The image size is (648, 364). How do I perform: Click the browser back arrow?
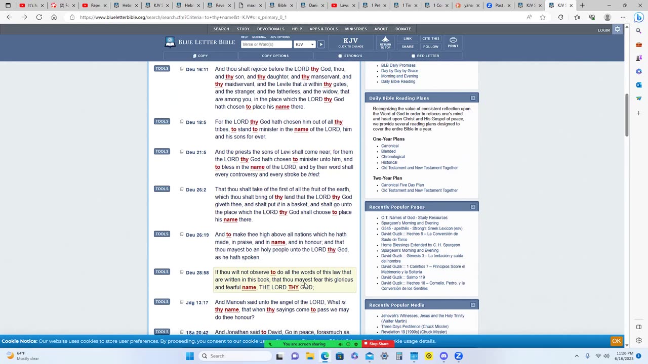[x=9, y=17]
